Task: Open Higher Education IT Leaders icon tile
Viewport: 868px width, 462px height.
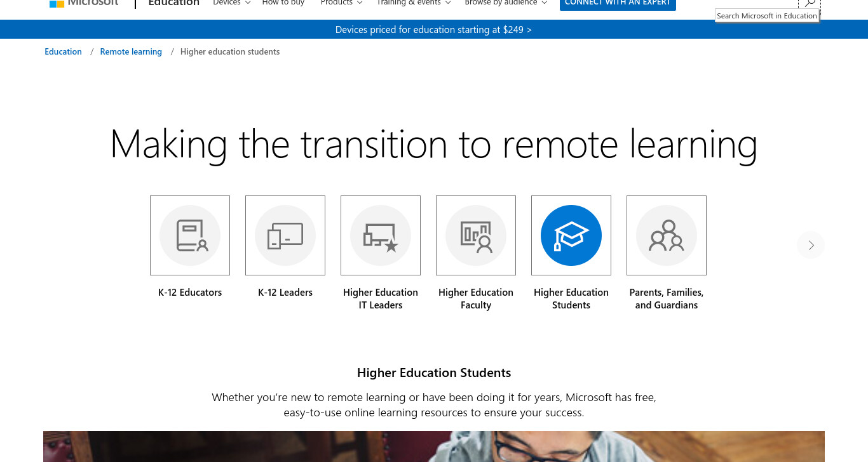Action: click(x=381, y=235)
